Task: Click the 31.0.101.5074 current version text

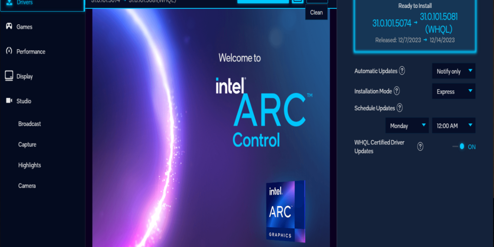Action: point(392,23)
